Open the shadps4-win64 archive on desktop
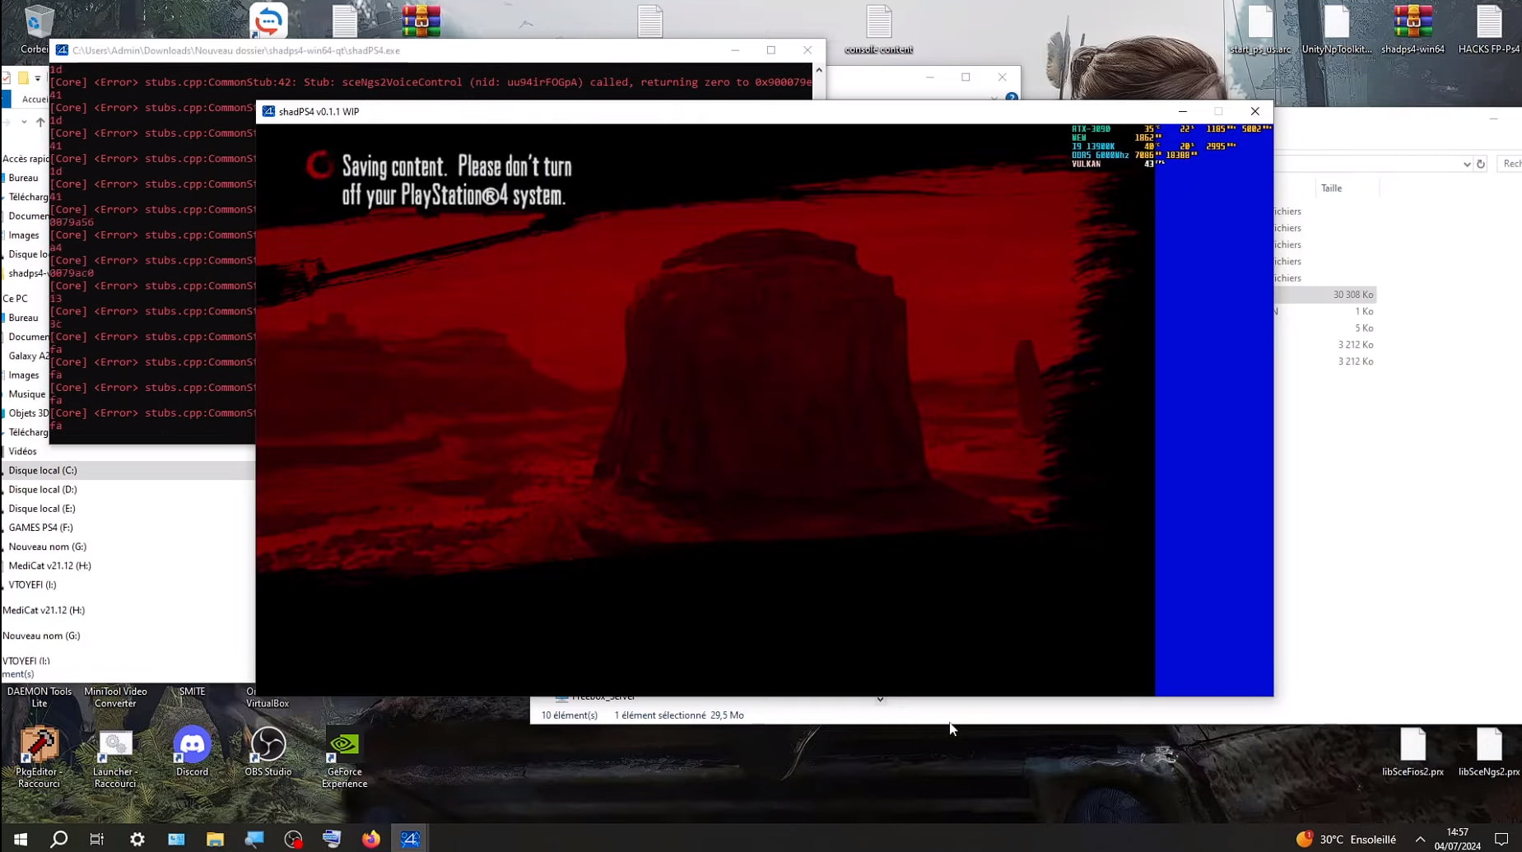The width and height of the screenshot is (1522, 852). click(1413, 29)
